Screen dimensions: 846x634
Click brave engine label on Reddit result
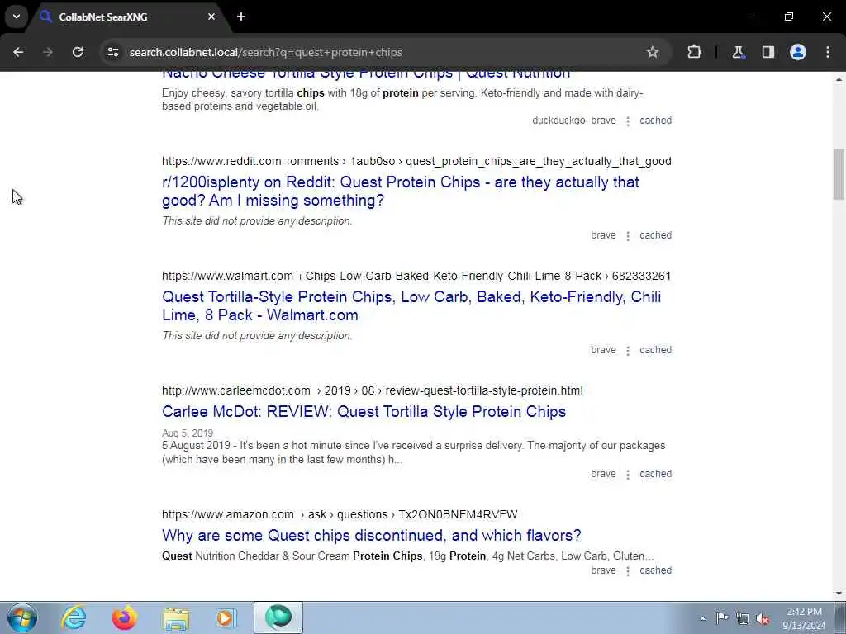coord(603,235)
